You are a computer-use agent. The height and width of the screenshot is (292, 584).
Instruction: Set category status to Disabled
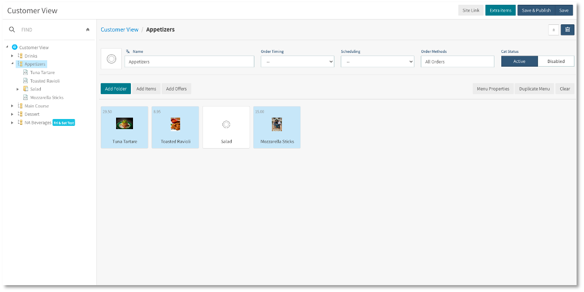[x=555, y=61]
